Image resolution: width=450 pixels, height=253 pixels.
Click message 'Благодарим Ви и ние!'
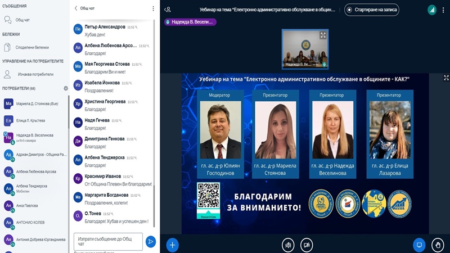tap(105, 72)
